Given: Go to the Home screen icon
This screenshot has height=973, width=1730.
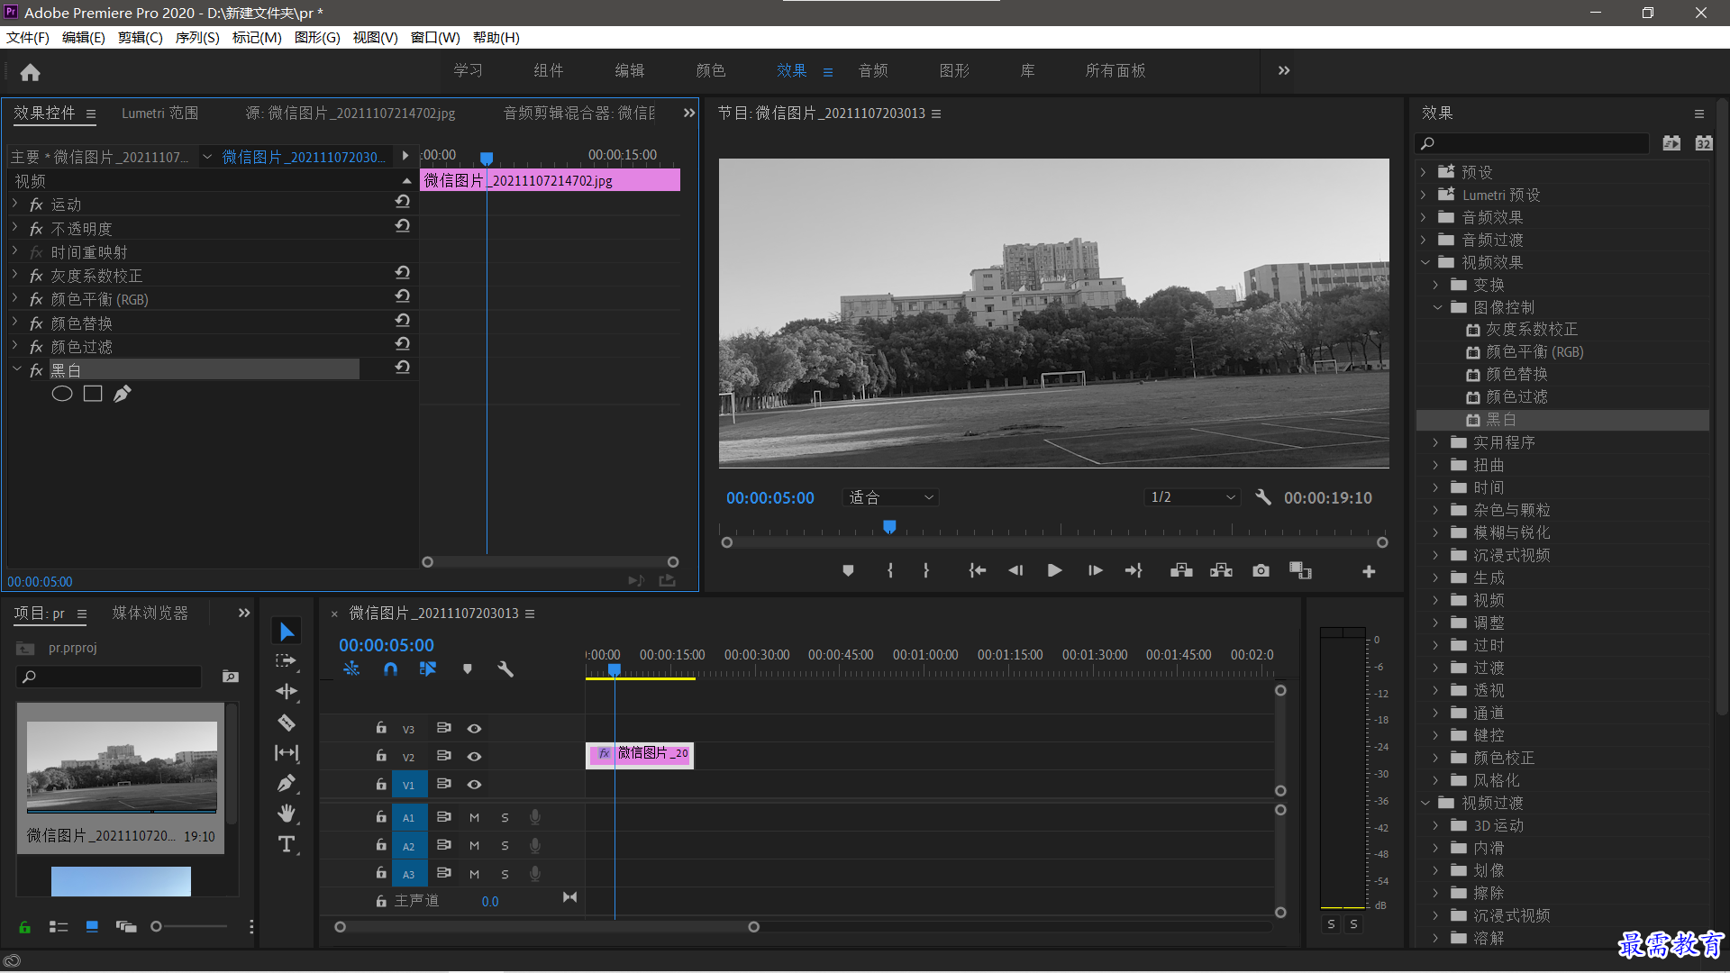Looking at the screenshot, I should [x=30, y=72].
